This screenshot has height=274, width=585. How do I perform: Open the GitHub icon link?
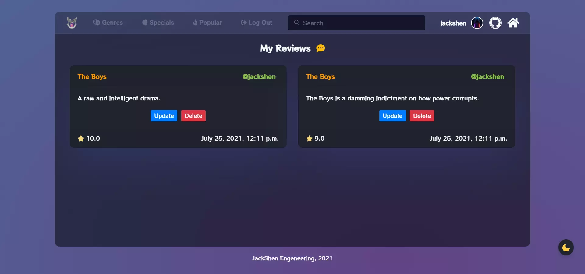tap(495, 23)
